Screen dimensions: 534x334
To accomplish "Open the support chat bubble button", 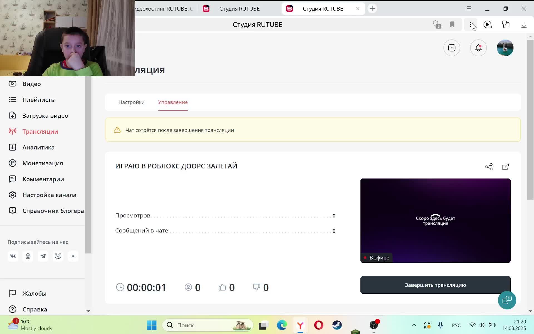I will tap(507, 300).
